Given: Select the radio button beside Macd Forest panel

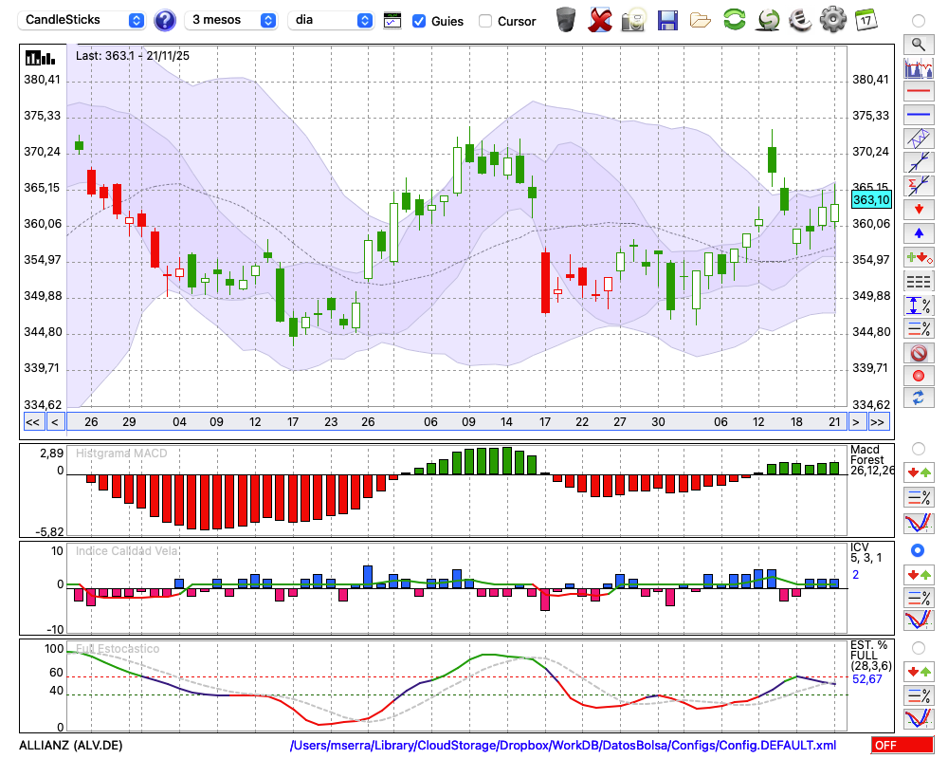Looking at the screenshot, I should [x=917, y=448].
